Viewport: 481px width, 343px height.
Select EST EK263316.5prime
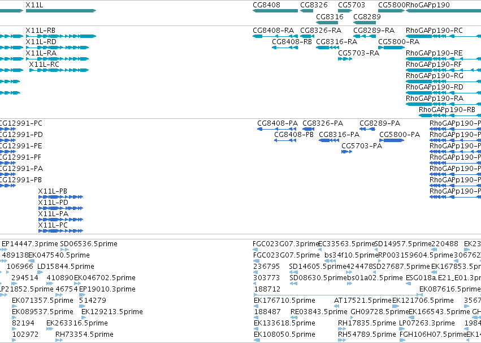tap(77, 323)
